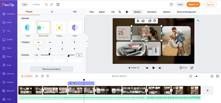
Task: Collapse the left panel with the chevron
Action: [x=87, y=41]
